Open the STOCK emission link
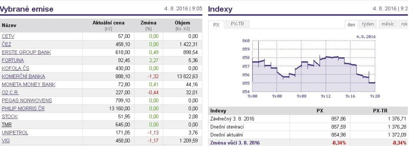This screenshot has width=409, height=146. pyautogui.click(x=10, y=117)
